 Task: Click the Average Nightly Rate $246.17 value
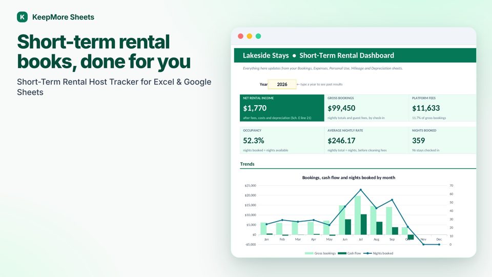(x=341, y=141)
